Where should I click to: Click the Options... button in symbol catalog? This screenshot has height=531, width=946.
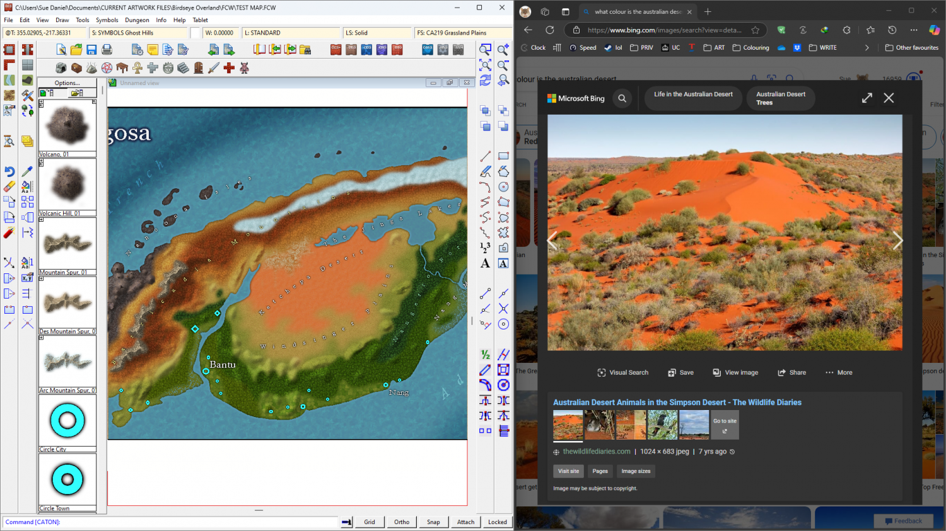click(67, 83)
